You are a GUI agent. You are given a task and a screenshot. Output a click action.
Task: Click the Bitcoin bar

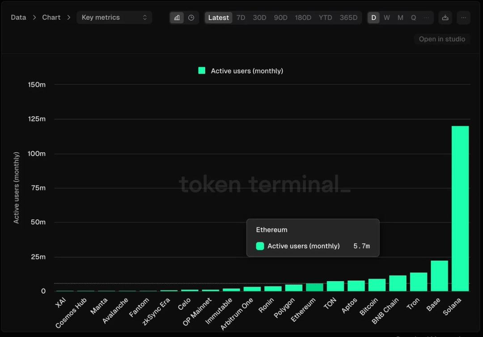[377, 285]
